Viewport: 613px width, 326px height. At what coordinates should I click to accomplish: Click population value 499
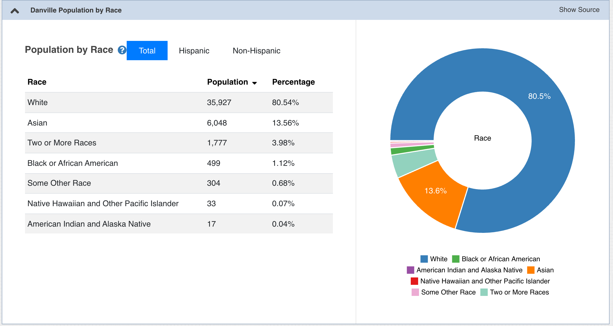pyautogui.click(x=214, y=163)
